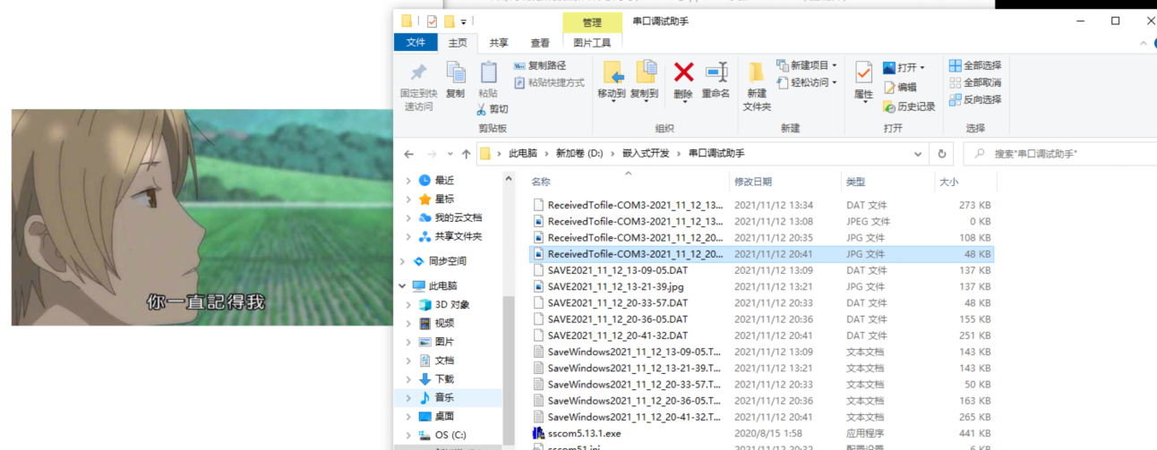Click the 复制 copy icon in ribbon
1157x450 pixels.
pos(456,73)
